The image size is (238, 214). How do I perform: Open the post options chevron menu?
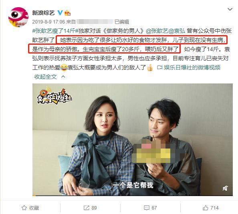230,9
